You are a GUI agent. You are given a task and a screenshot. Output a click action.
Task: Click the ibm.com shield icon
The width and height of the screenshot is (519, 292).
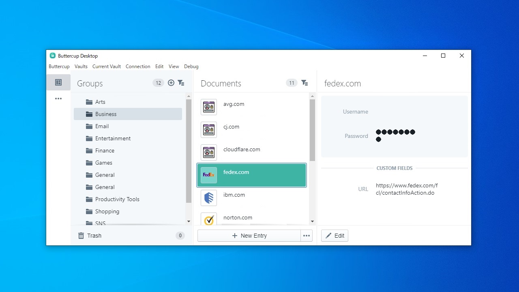(209, 198)
